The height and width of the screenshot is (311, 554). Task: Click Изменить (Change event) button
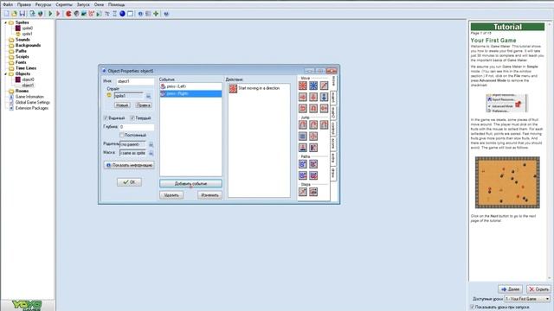[x=209, y=195]
